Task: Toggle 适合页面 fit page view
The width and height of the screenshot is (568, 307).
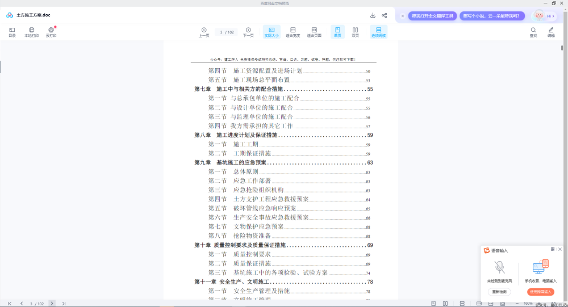Action: click(314, 32)
